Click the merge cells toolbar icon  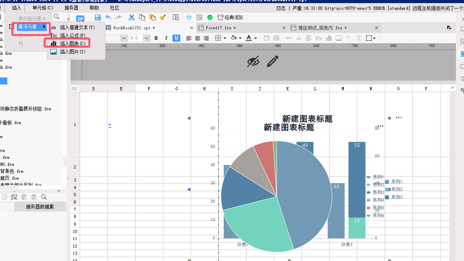tap(266, 38)
